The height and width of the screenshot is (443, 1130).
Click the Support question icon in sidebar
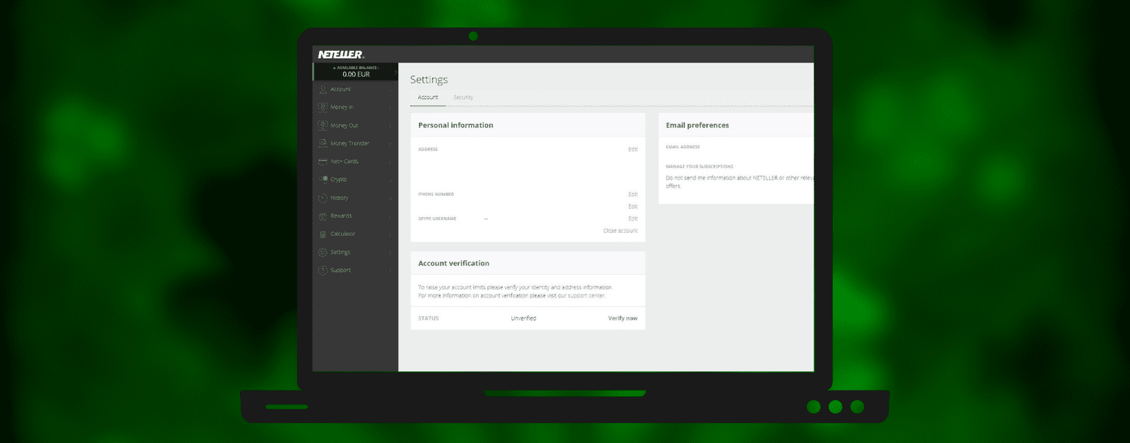click(x=322, y=270)
